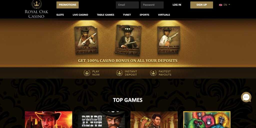256x128 pixels.
Task: Open the Dead or Alive game thumbnail
Action: tap(101, 120)
